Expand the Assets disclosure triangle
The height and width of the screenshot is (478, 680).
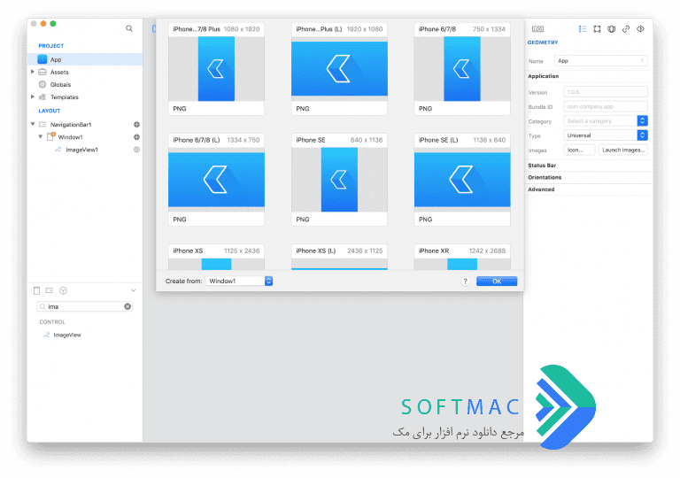(x=33, y=72)
